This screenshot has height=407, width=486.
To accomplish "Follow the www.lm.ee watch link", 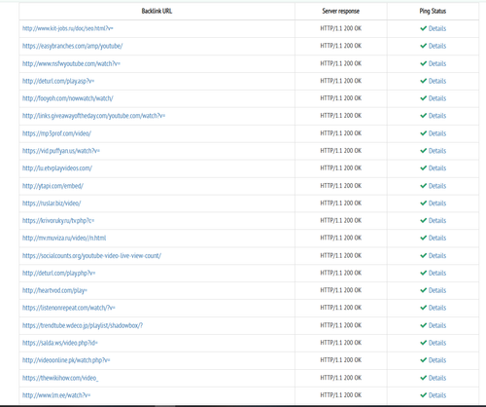I will 56,395.
